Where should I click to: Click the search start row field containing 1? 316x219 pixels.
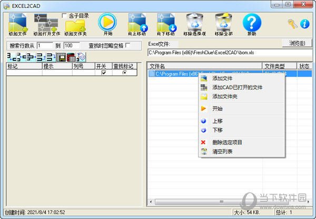click(45, 46)
